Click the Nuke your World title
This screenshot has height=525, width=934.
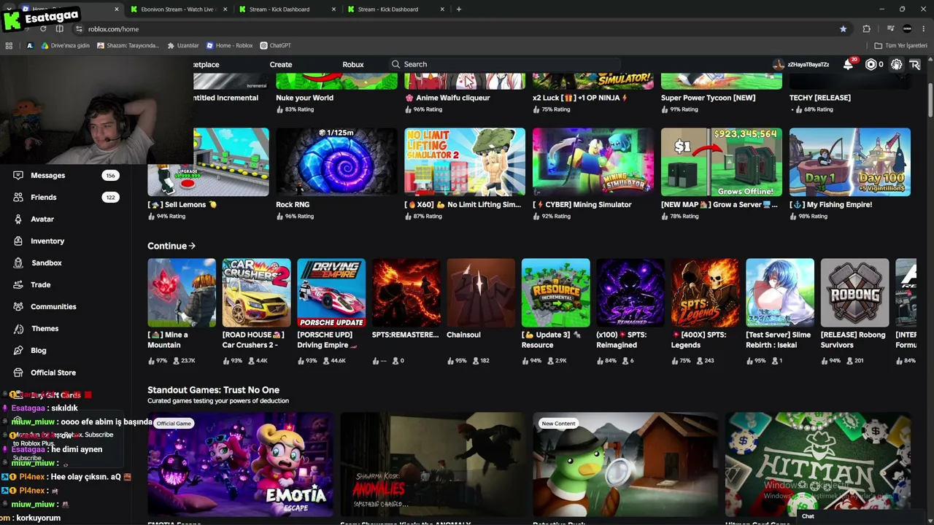pos(305,98)
